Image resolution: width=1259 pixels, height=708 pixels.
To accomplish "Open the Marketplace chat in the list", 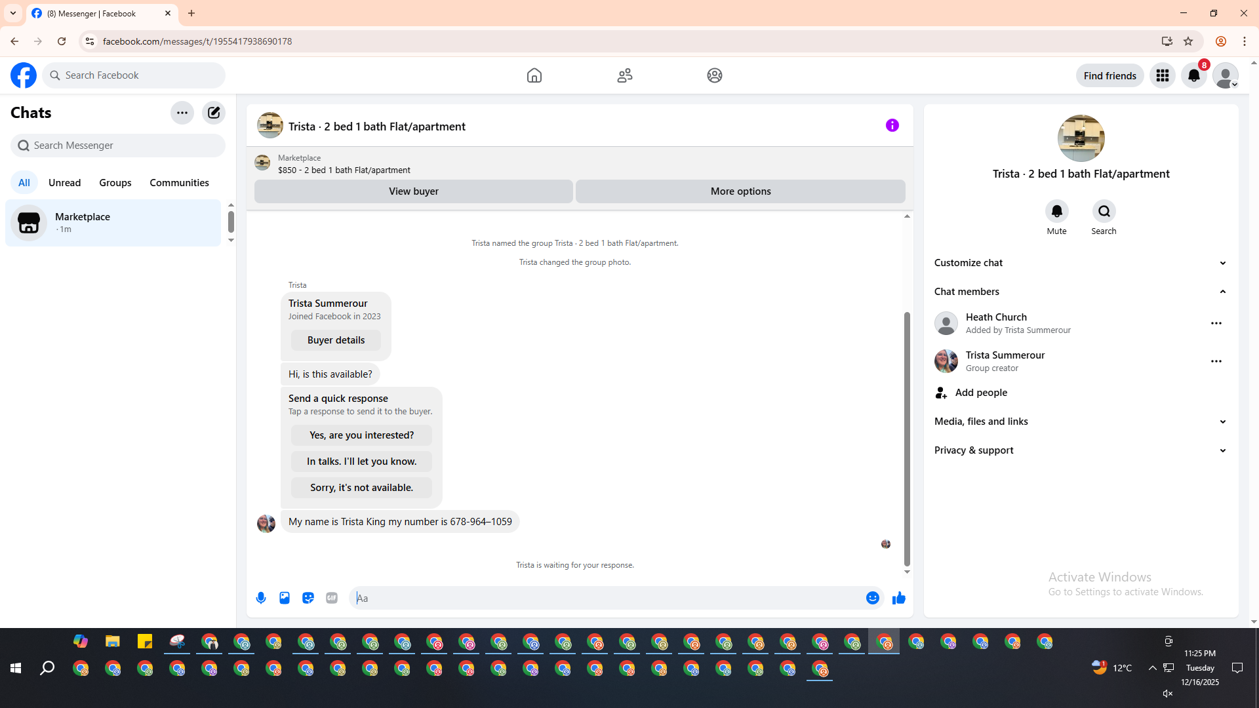I will point(113,223).
